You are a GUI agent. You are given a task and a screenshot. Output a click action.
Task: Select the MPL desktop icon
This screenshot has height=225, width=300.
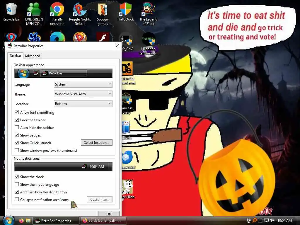(34, 37)
